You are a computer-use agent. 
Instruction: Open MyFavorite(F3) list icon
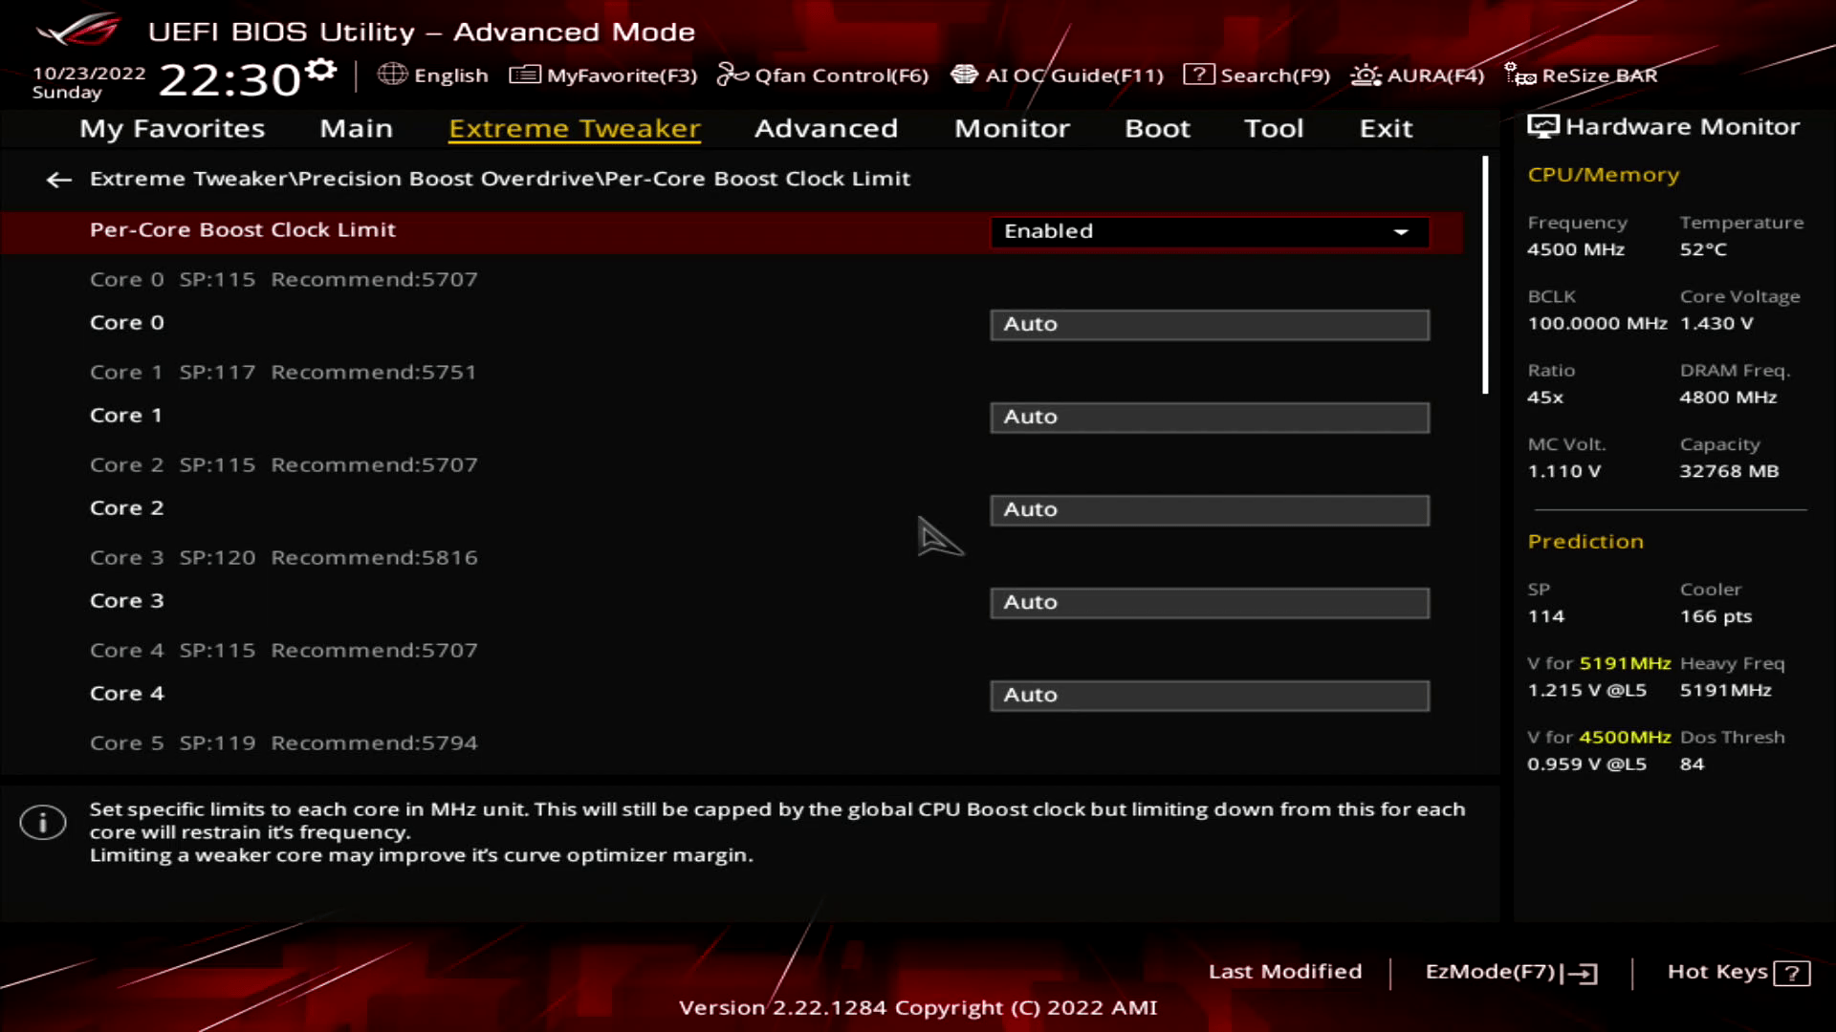click(x=524, y=75)
